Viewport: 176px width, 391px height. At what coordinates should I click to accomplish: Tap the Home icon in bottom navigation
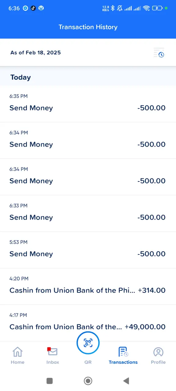pos(17,352)
